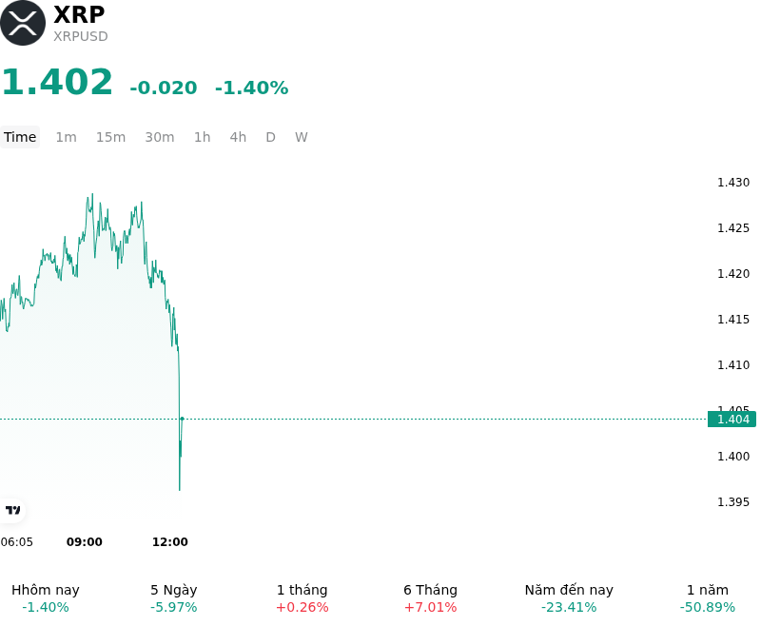Viewport: 761px width, 626px height.
Task: Click the TradingView logo icon on chart
Action: click(12, 510)
